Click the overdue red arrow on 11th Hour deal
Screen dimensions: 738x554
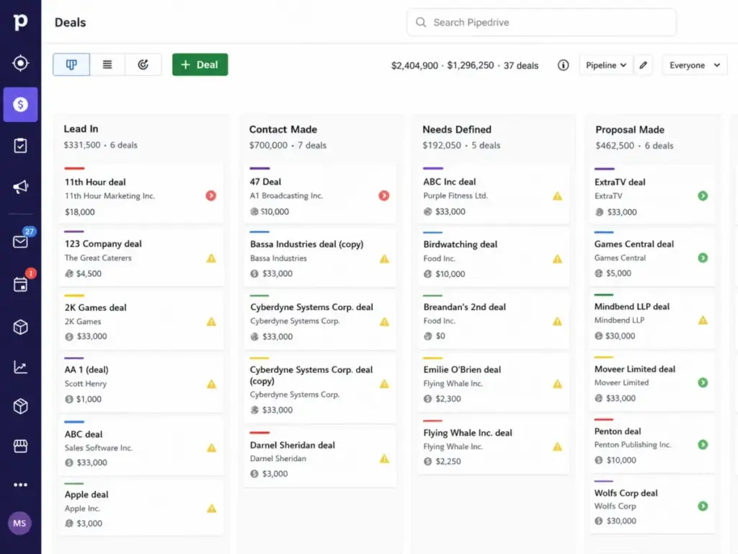(211, 195)
